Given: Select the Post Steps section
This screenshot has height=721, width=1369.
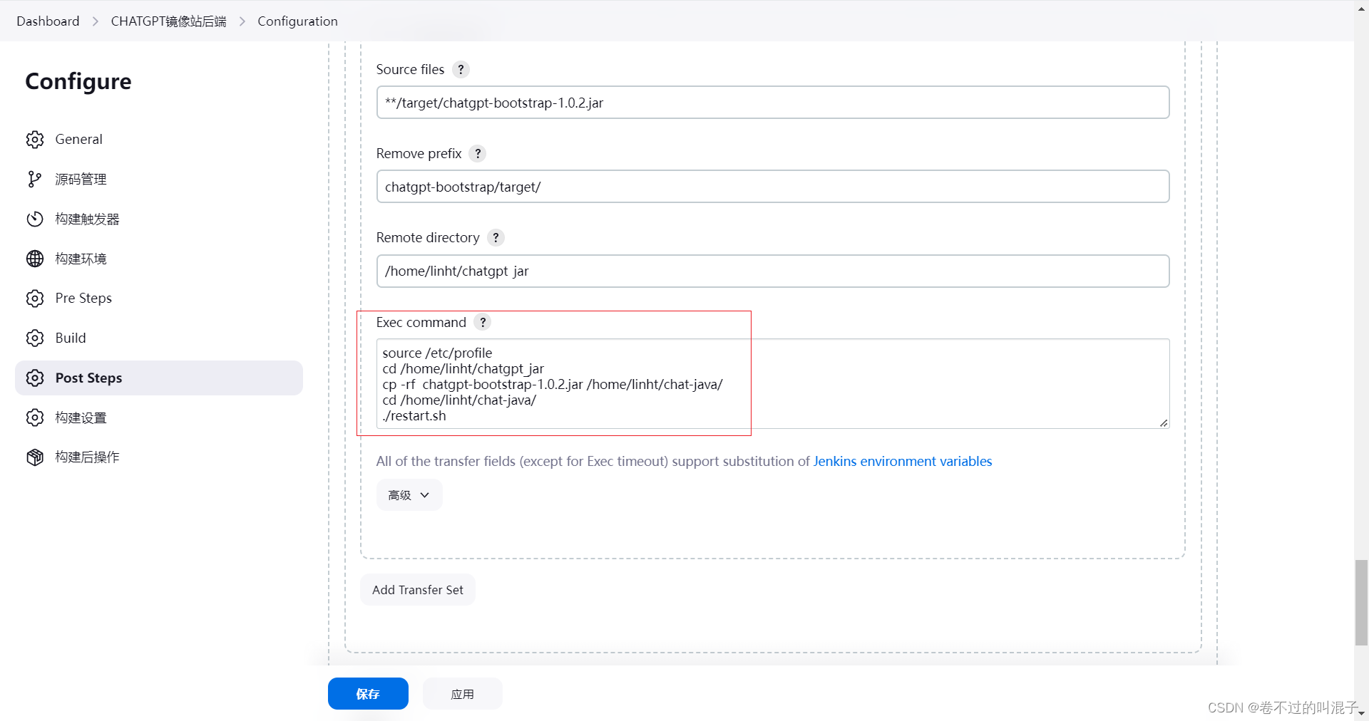Looking at the screenshot, I should pos(158,378).
